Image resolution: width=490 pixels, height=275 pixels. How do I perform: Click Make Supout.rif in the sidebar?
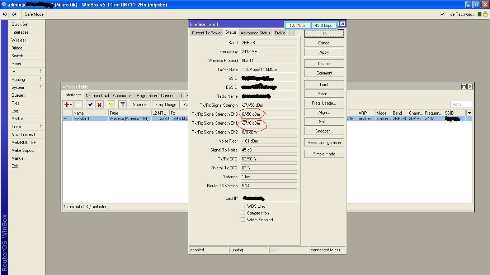(25, 150)
